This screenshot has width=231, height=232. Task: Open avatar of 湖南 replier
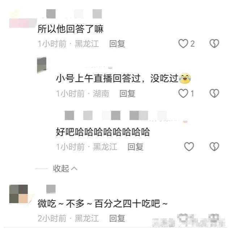tap(42, 65)
